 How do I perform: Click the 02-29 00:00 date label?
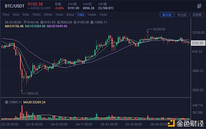(x=10, y=124)
